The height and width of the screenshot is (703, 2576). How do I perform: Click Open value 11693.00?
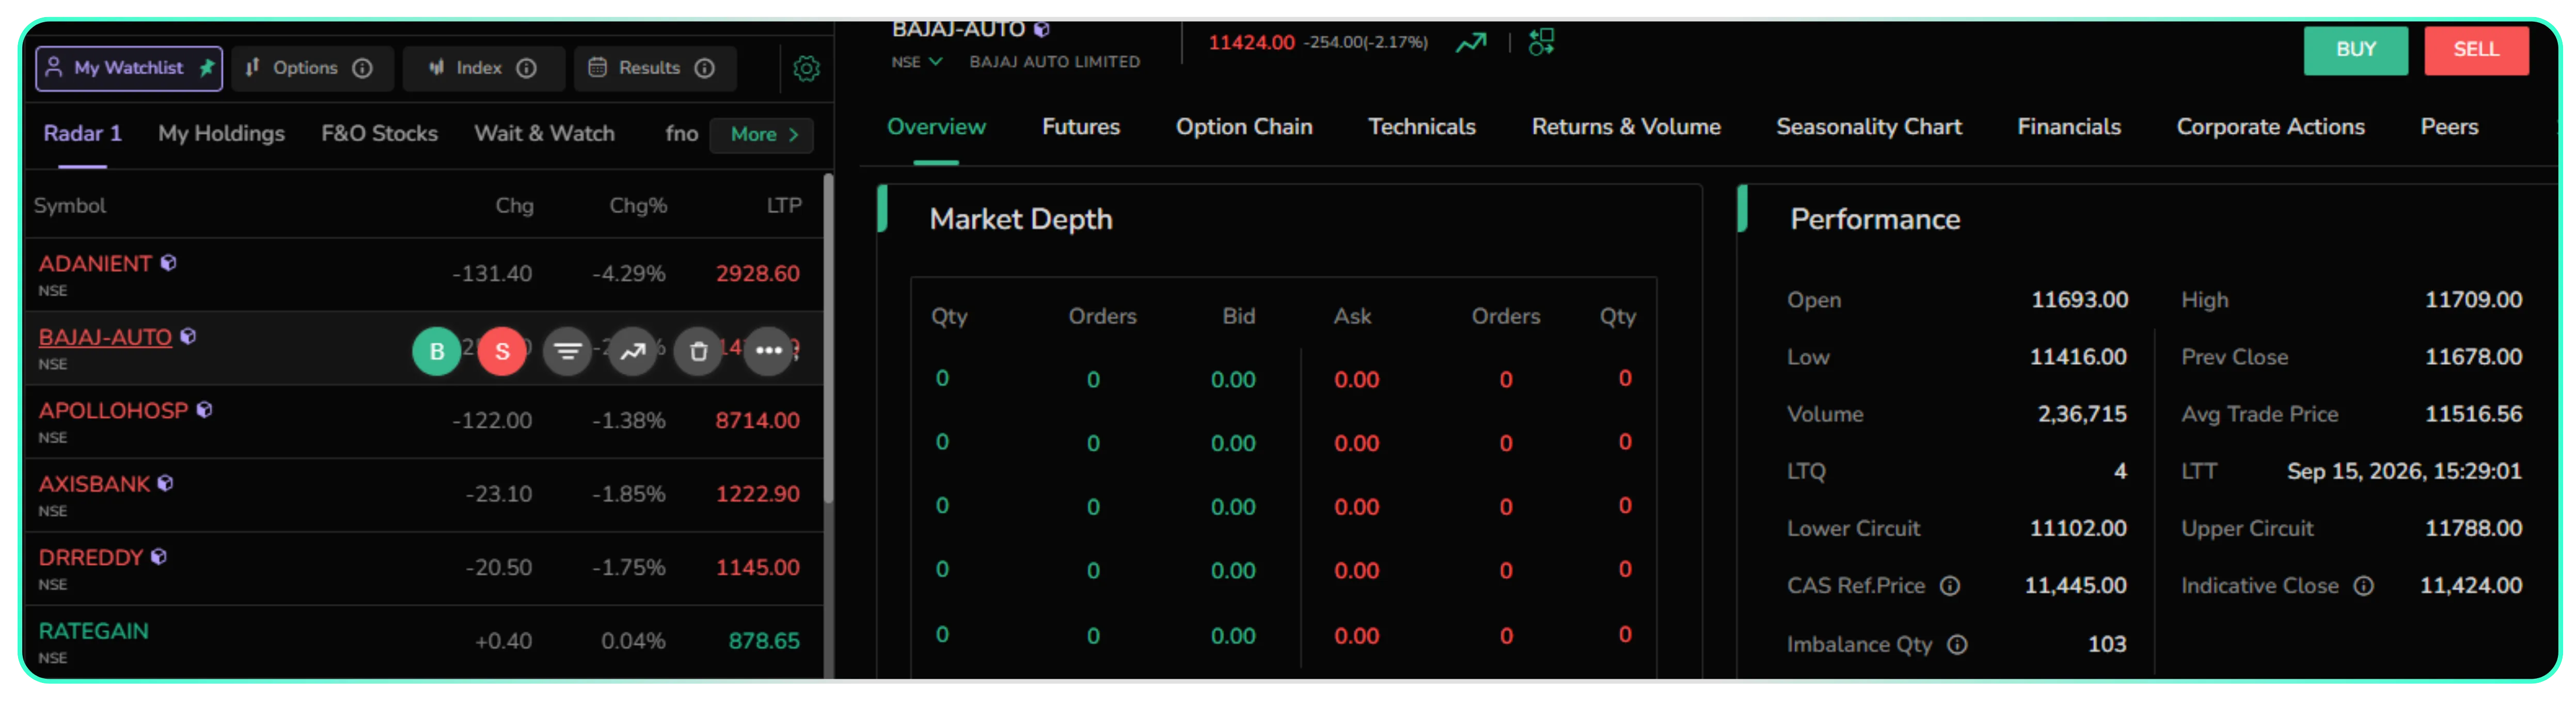[2079, 300]
